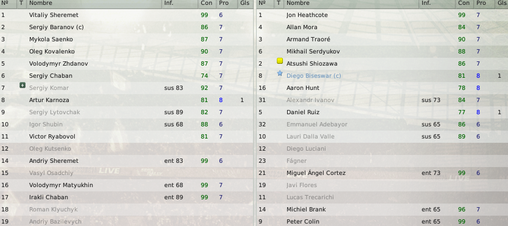Viewport: 508px width, 226px height.
Task: Sort left table by Con column header
Action: point(206,3)
